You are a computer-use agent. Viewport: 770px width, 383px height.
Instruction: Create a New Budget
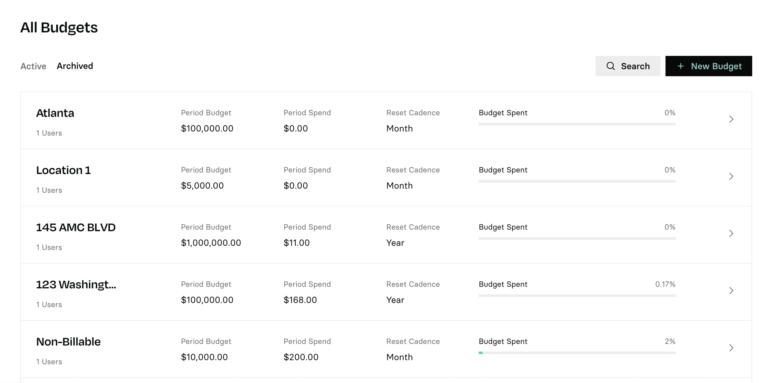[709, 66]
